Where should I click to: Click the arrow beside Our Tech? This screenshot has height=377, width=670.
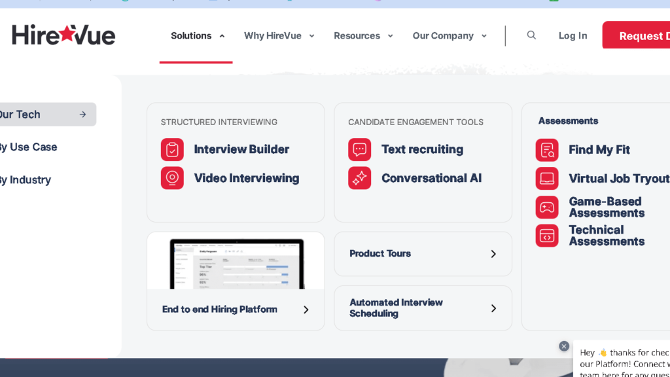pyautogui.click(x=83, y=115)
